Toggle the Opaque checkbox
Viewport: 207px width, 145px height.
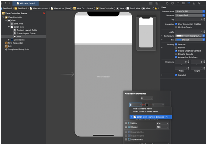(176, 44)
